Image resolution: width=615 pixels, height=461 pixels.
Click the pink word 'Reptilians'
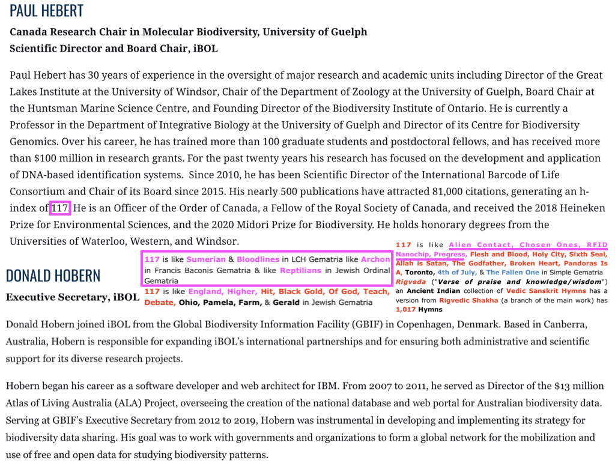pos(300,270)
